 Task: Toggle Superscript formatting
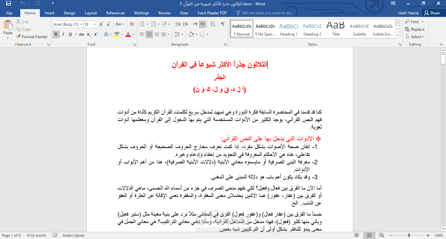(x=96, y=34)
